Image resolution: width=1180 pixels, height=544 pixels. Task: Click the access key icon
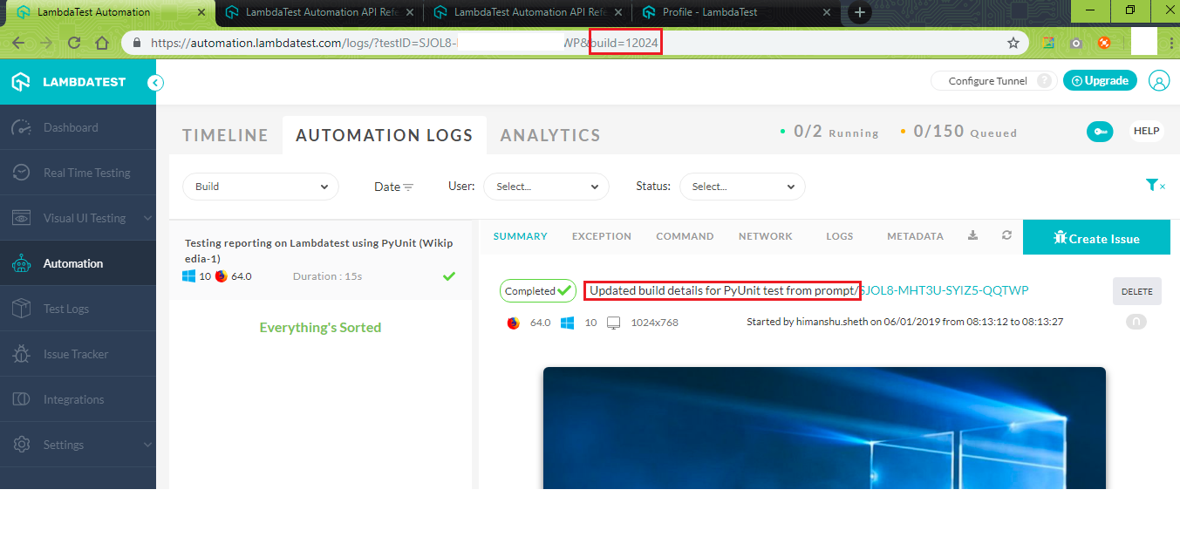pyautogui.click(x=1099, y=132)
